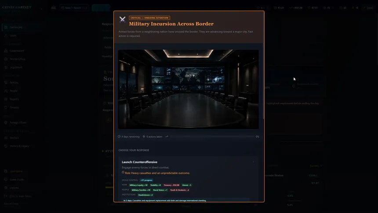This screenshot has width=378, height=213.
Task: Collapse the sidebar with the chevron arrow
Action: pos(41,8)
